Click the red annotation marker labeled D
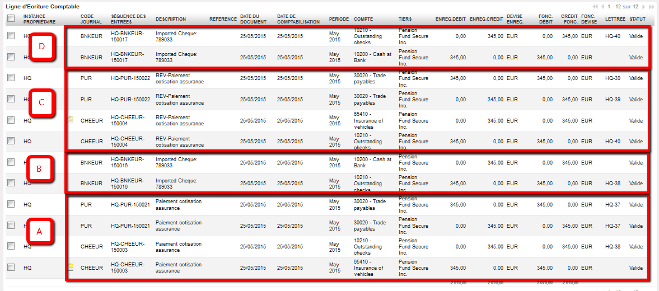 pos(41,46)
